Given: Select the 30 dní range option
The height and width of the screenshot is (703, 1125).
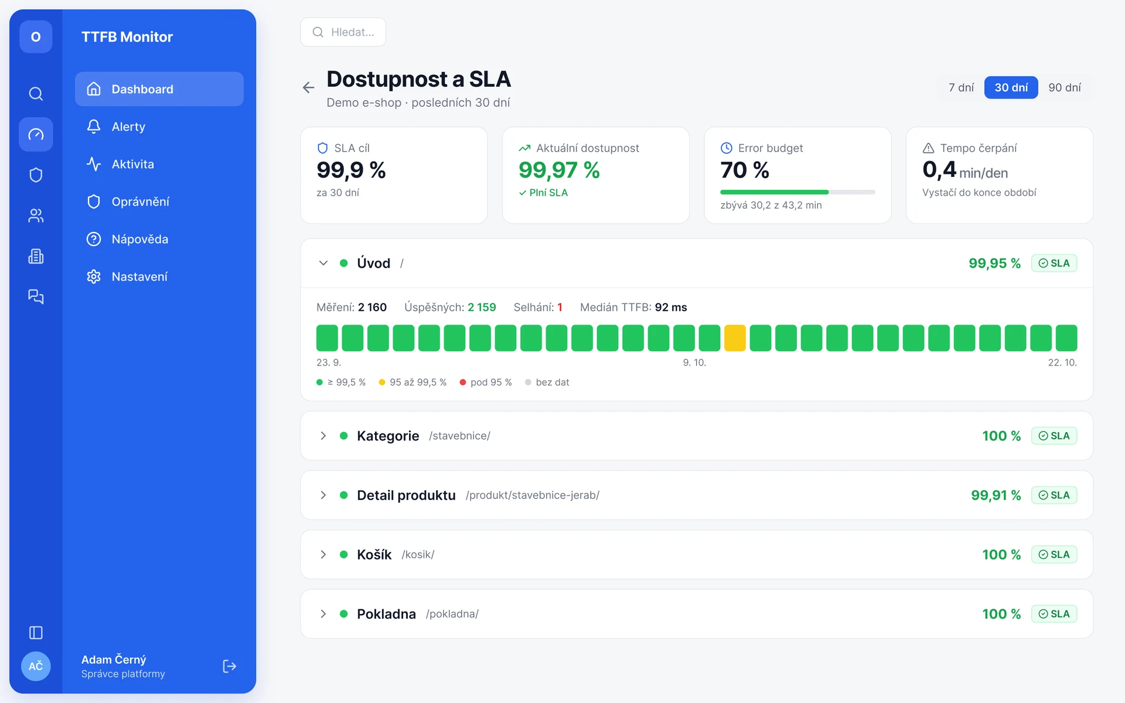Looking at the screenshot, I should pos(1011,87).
